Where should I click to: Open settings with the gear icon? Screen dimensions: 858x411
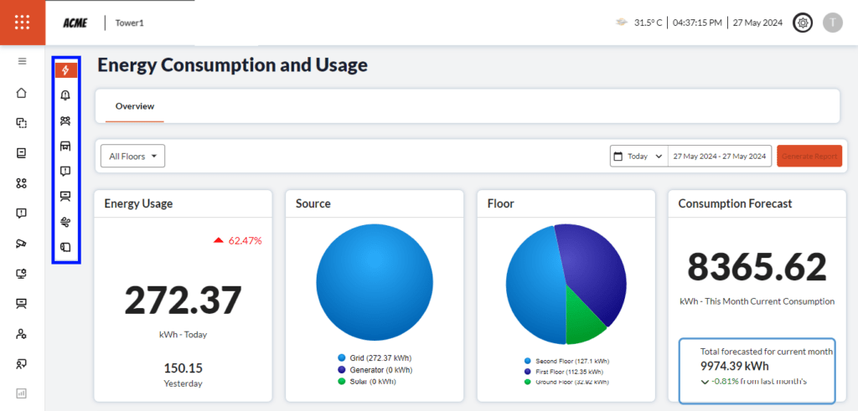[803, 23]
